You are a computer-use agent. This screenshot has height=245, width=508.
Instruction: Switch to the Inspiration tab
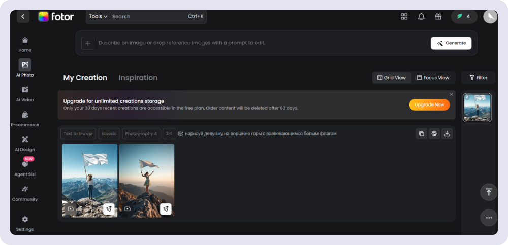tap(138, 78)
